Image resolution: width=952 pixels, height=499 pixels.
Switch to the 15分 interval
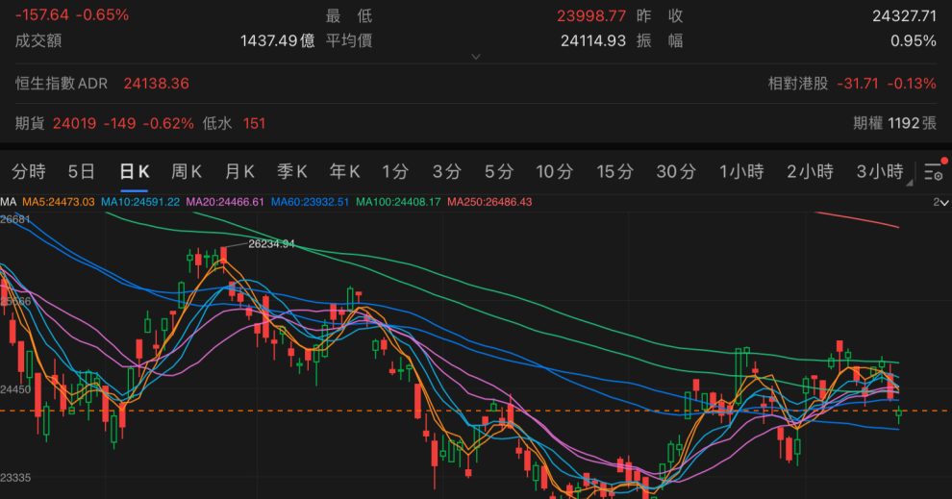click(x=614, y=172)
